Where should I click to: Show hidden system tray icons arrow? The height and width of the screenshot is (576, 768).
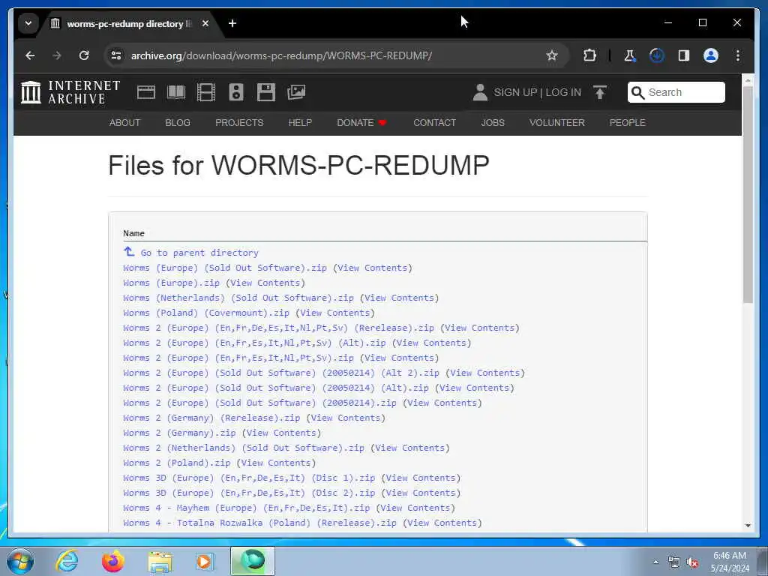(x=655, y=562)
